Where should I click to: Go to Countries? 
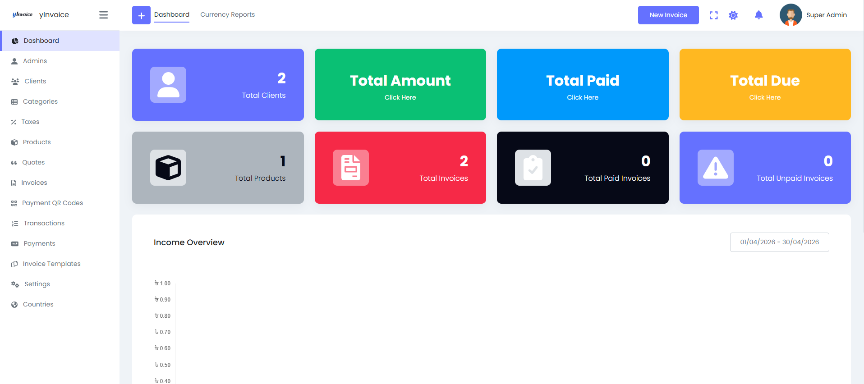click(x=60, y=304)
